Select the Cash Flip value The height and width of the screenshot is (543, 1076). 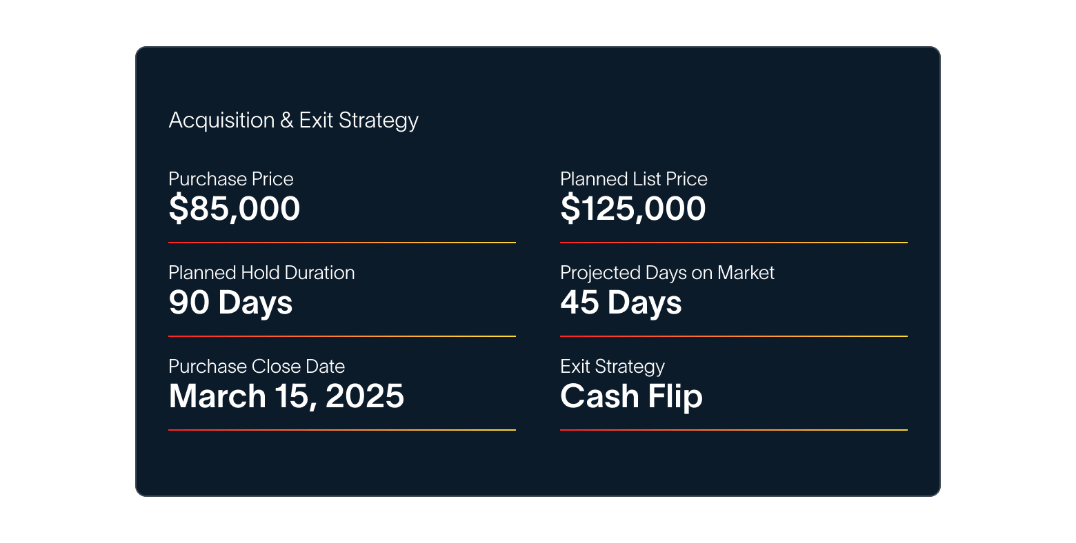(630, 396)
